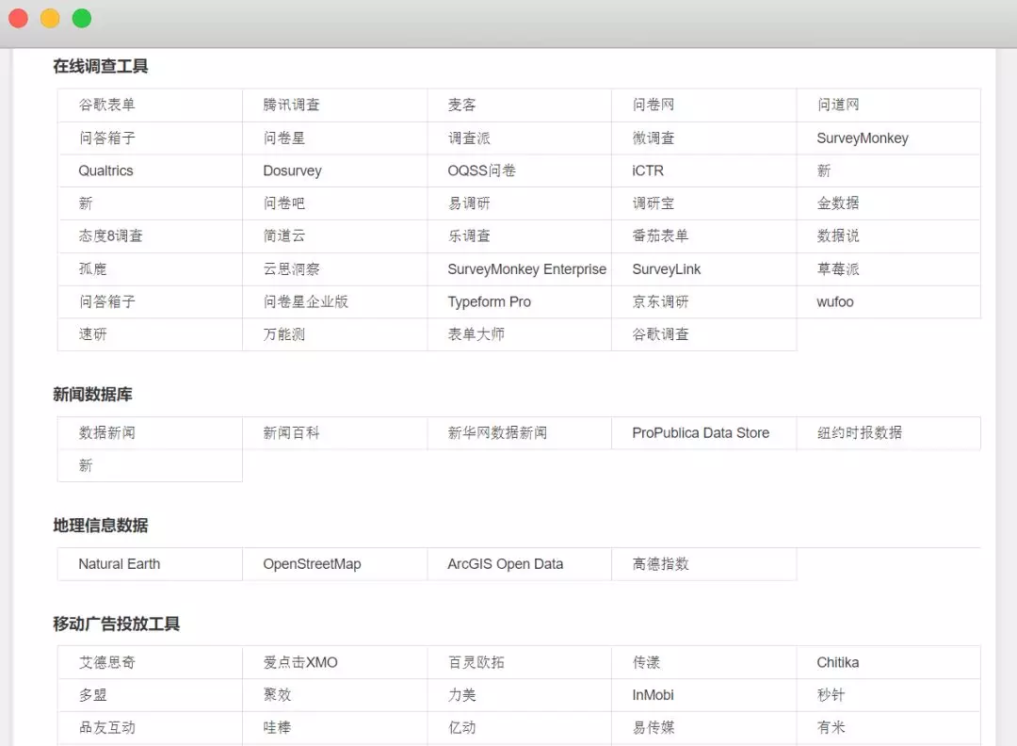Open ProPublica Data Store link
This screenshot has height=746, width=1017.
coord(701,432)
